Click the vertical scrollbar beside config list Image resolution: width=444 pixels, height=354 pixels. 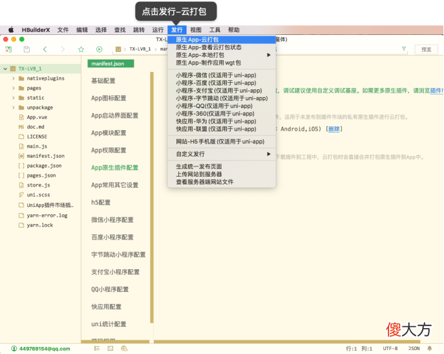[152, 197]
